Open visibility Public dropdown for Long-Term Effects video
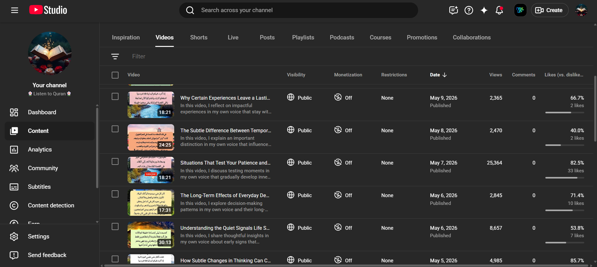The width and height of the screenshot is (597, 267). tap(299, 195)
